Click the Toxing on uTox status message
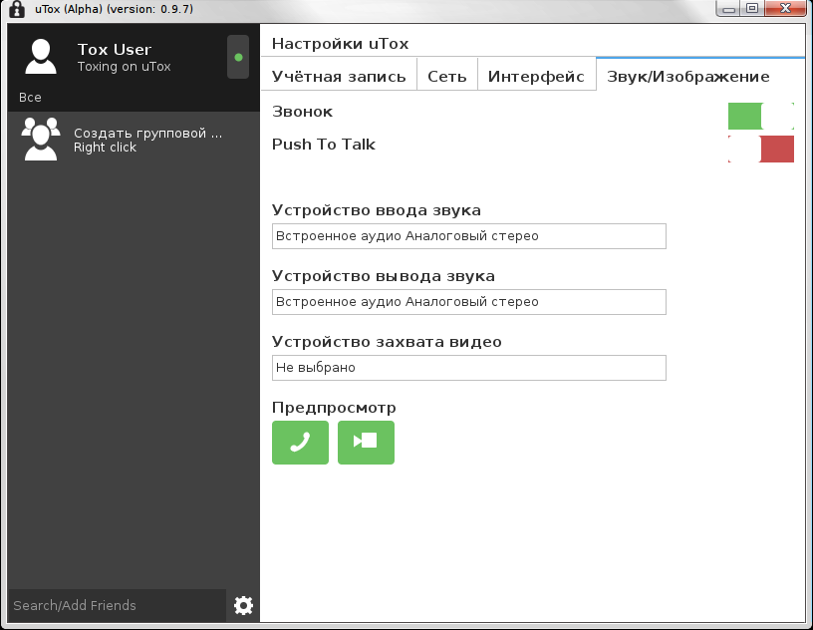The height and width of the screenshot is (630, 813). pos(124,67)
